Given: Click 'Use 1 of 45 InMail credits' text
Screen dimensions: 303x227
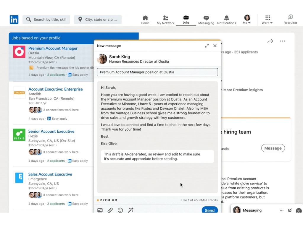Looking at the screenshot, I should click(x=199, y=200).
